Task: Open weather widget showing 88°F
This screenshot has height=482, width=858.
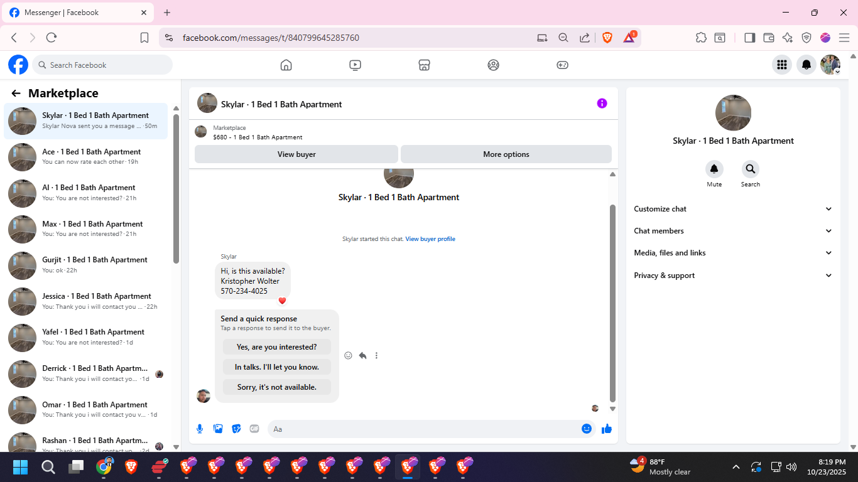Action: pyautogui.click(x=660, y=467)
